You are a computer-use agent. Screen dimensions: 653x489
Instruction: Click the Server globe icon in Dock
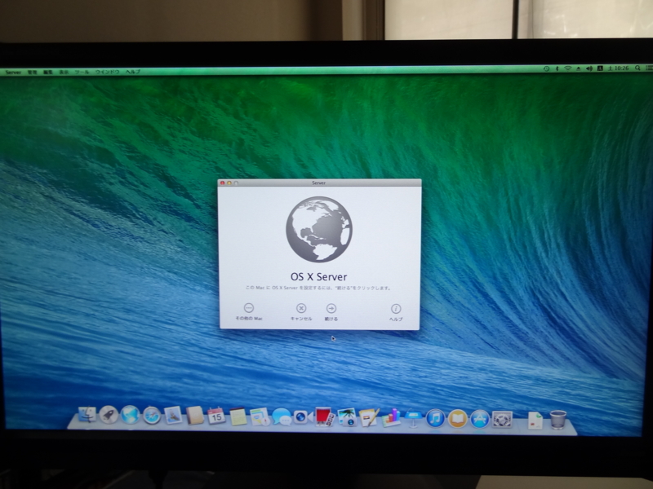130,415
